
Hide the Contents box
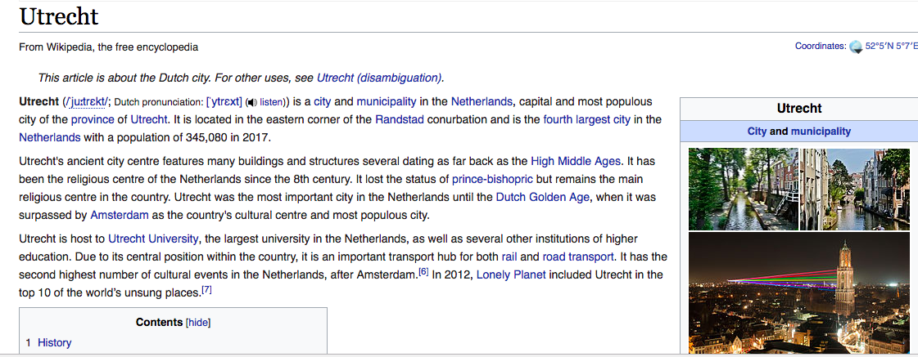(x=198, y=323)
